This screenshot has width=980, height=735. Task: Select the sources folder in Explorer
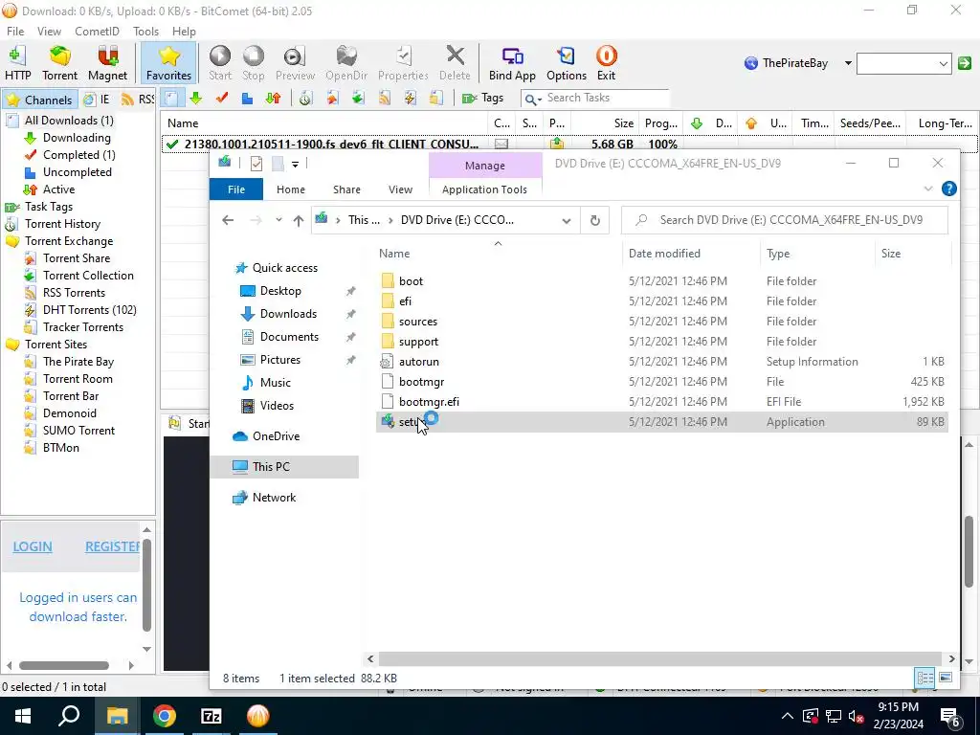pos(418,322)
